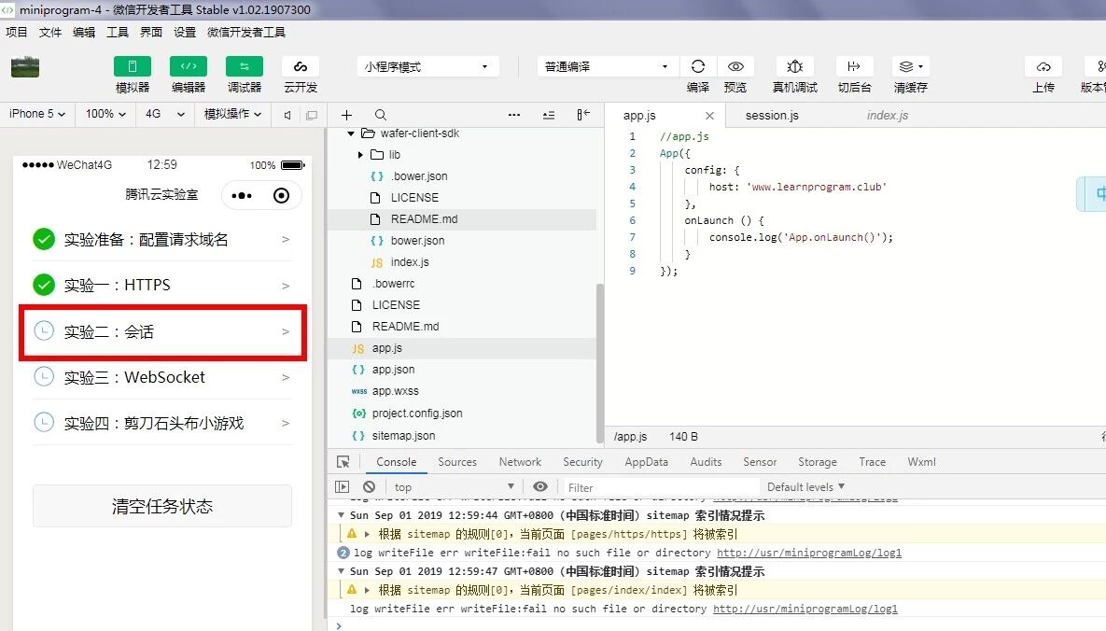Open the 100% zoom dropdown
The width and height of the screenshot is (1106, 631).
(105, 114)
